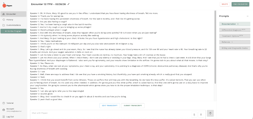Viewport: 253px width, 119px height.
Task: Collapse the left sidebar using the arrow
Action: (x=29, y=60)
